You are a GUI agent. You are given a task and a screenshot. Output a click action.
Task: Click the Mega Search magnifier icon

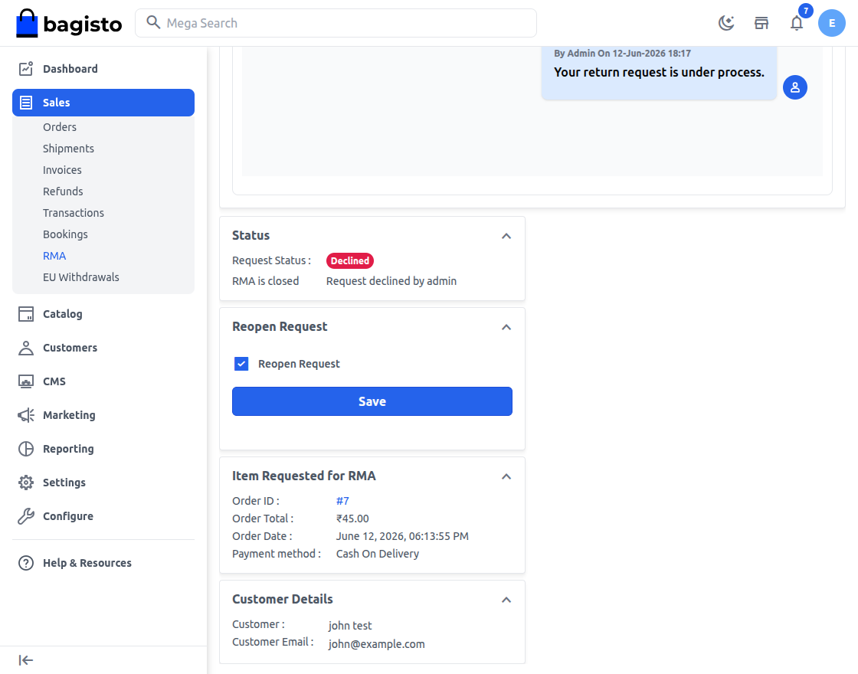153,22
